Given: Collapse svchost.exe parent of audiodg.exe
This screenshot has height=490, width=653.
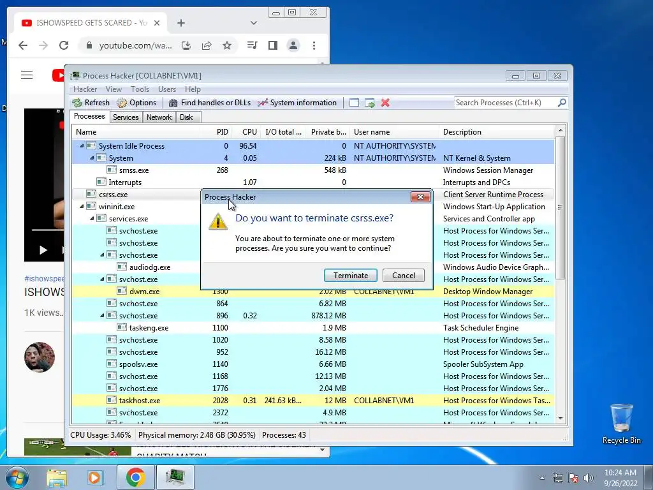Looking at the screenshot, I should pos(102,255).
